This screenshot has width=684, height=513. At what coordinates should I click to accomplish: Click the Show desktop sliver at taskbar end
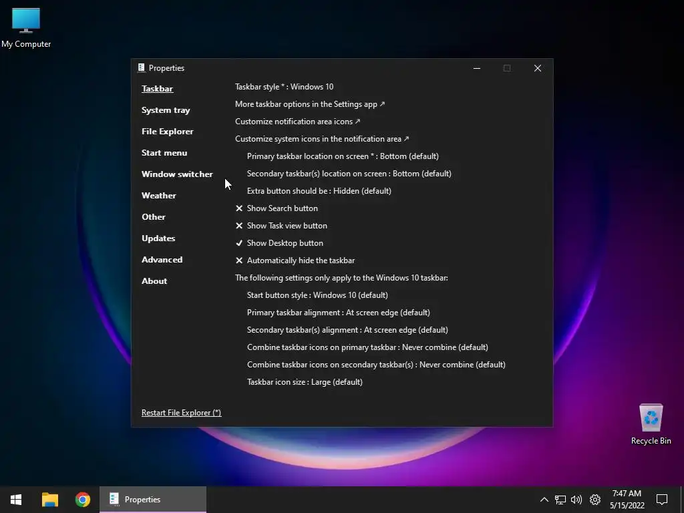point(682,500)
